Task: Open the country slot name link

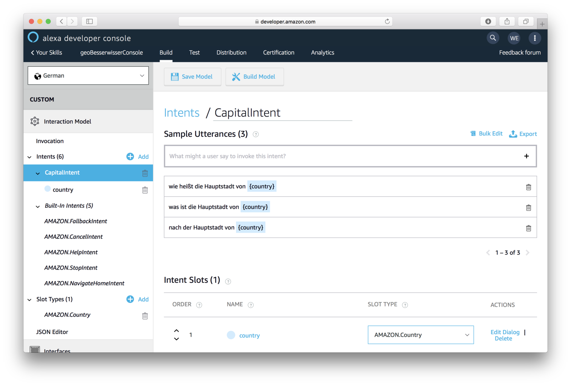Action: point(249,336)
